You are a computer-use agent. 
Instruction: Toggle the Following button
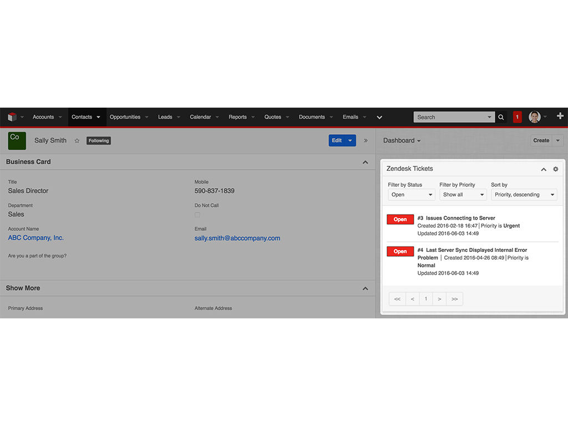click(99, 141)
